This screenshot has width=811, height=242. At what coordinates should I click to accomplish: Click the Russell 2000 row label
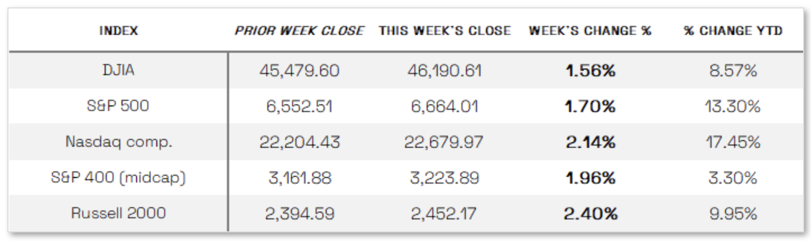pos(118,213)
